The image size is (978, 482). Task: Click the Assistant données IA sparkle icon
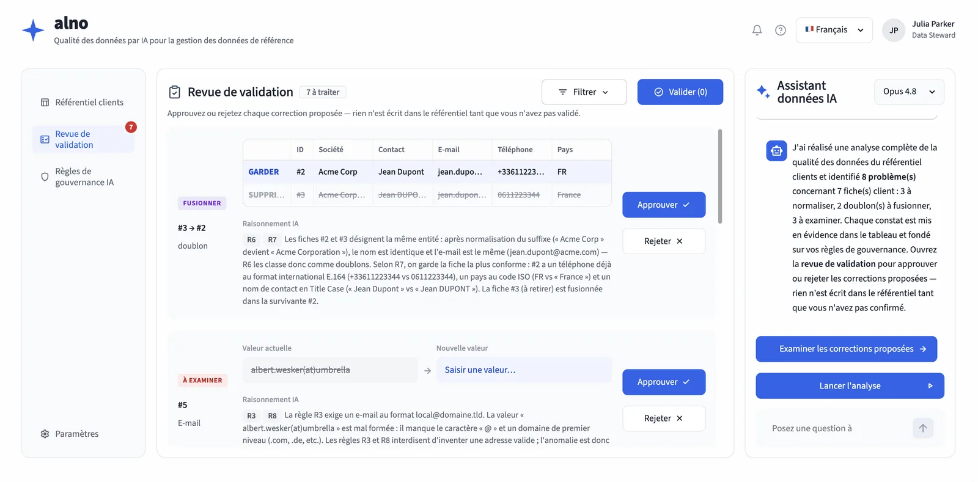tap(763, 92)
